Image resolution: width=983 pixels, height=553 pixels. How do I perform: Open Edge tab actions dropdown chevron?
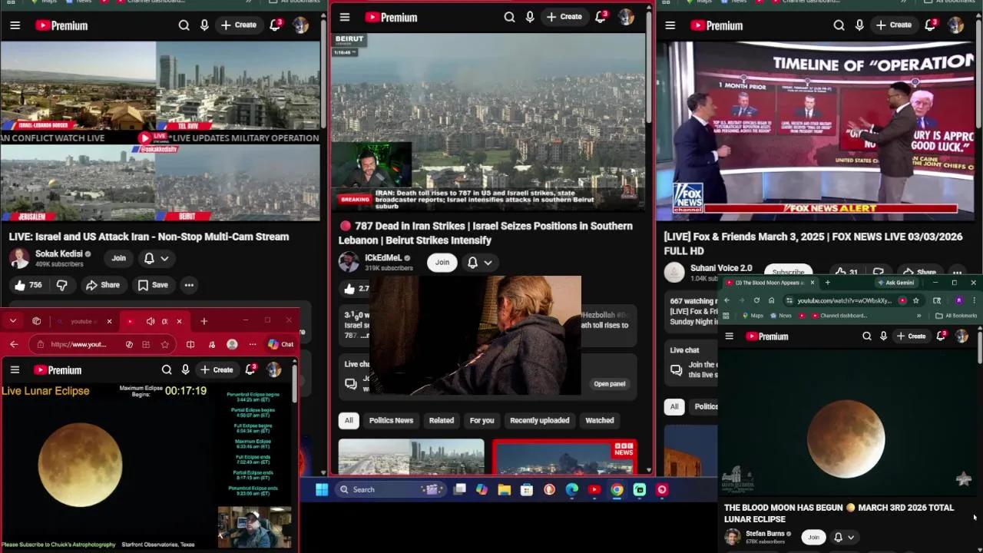pos(13,321)
